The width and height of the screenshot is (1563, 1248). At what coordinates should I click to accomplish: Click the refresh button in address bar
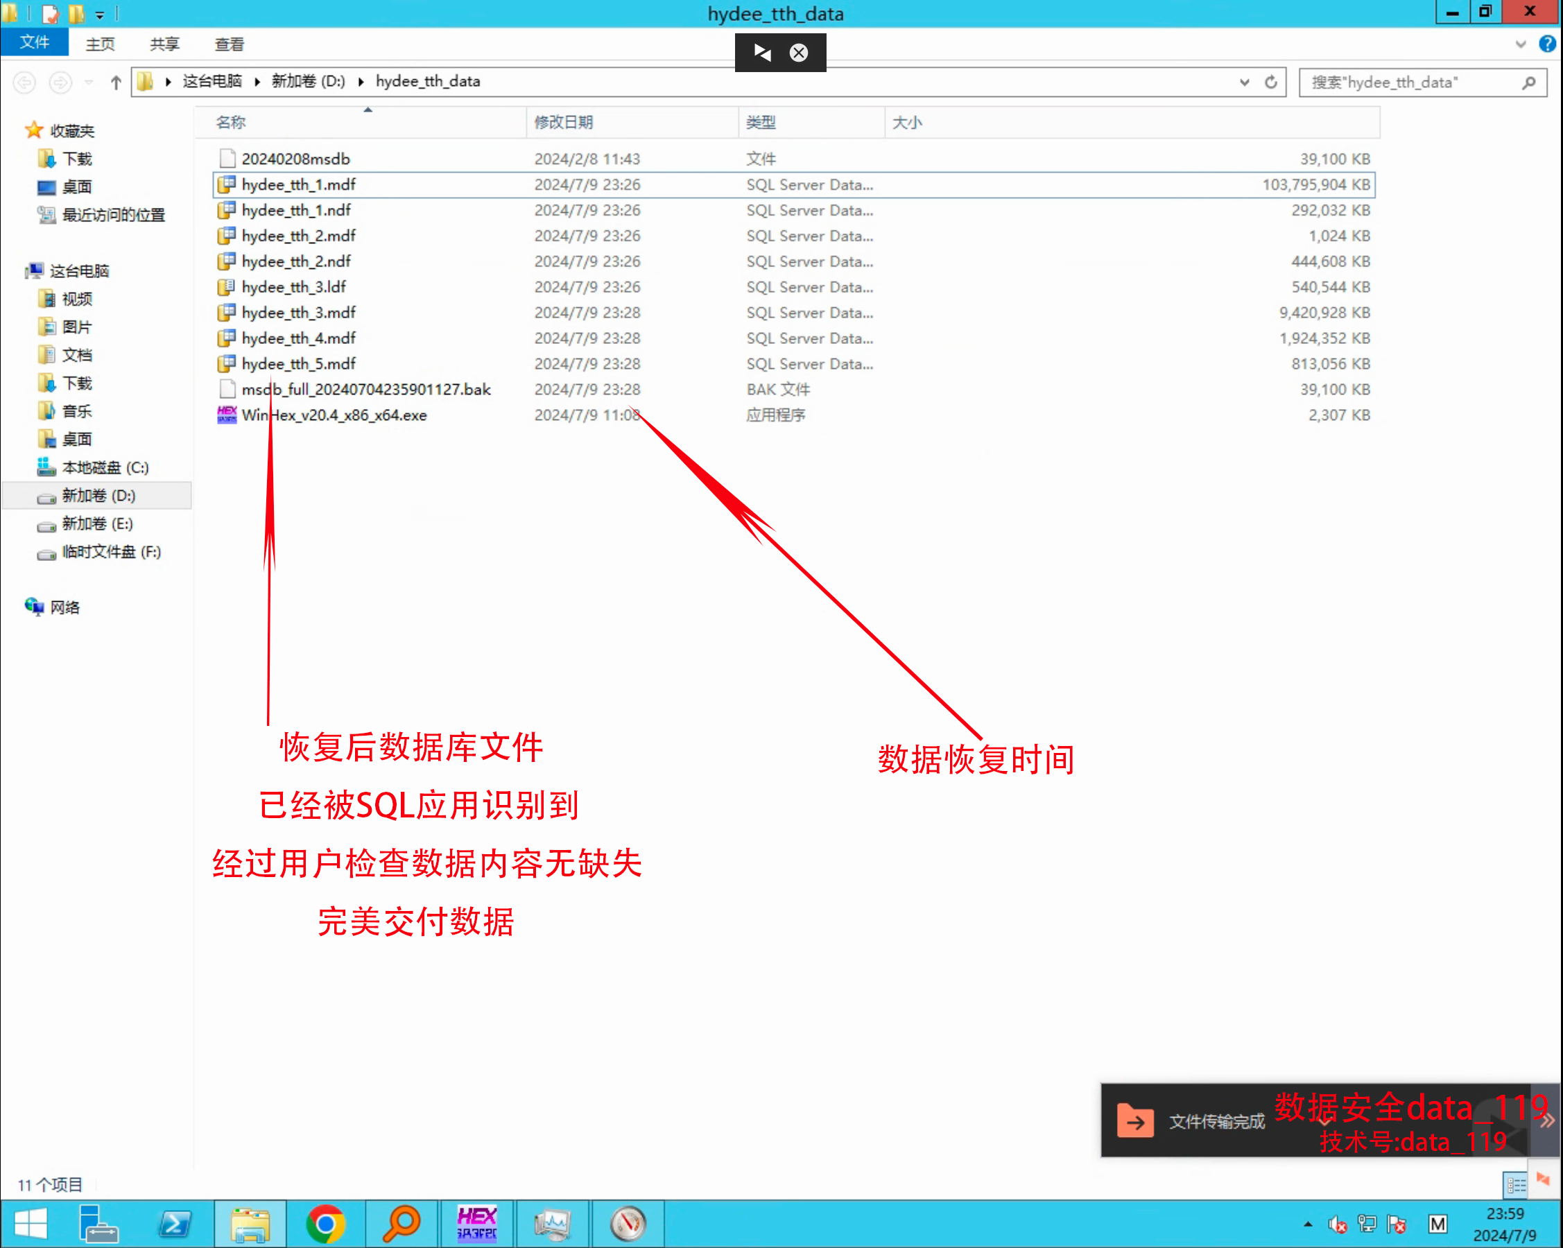(x=1270, y=82)
